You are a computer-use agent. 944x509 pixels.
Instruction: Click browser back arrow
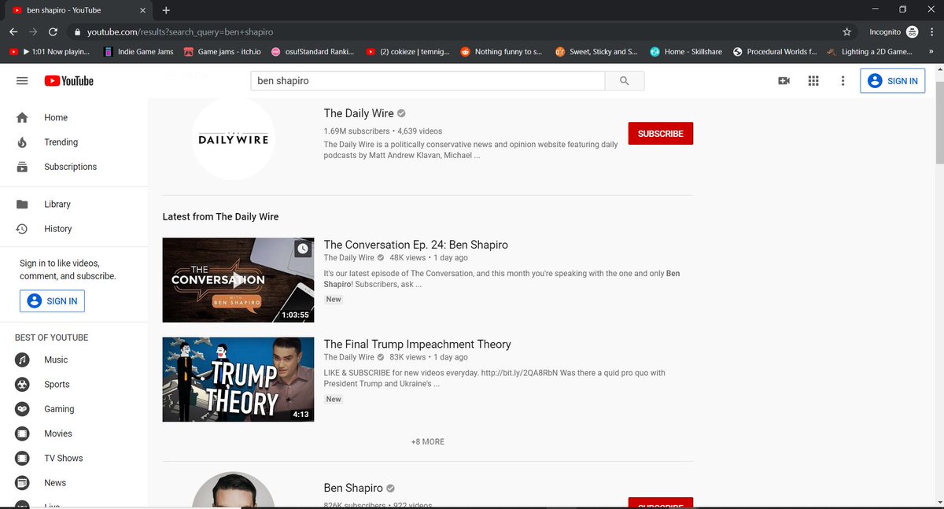(x=13, y=31)
